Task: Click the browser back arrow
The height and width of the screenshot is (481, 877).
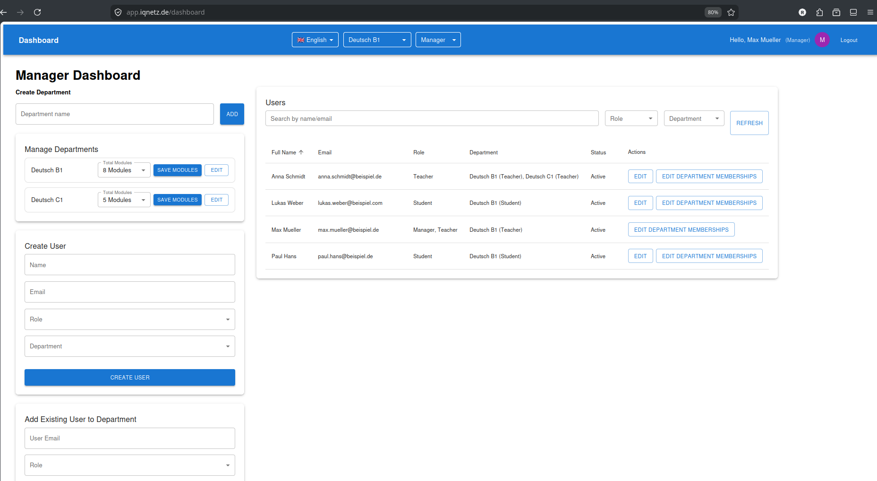Action: pos(4,12)
